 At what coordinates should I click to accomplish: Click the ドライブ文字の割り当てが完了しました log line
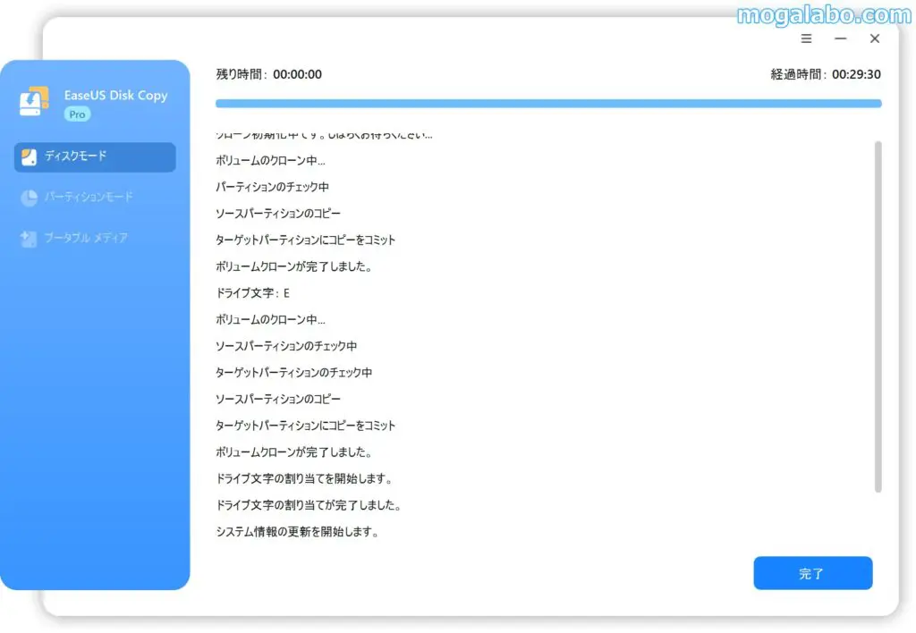308,505
